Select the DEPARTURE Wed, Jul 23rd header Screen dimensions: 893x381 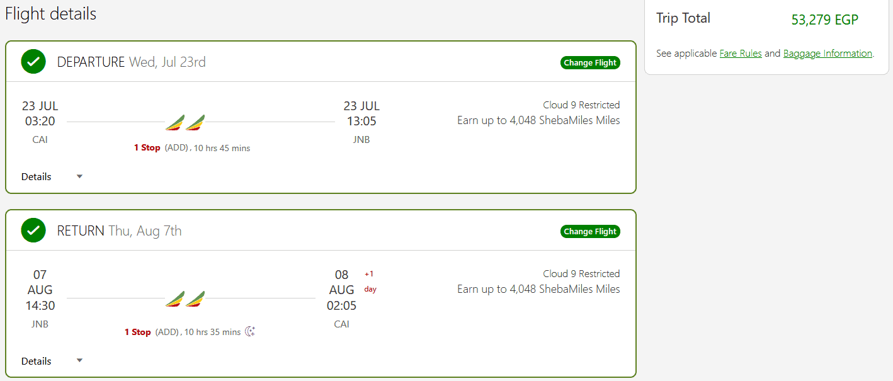(132, 62)
